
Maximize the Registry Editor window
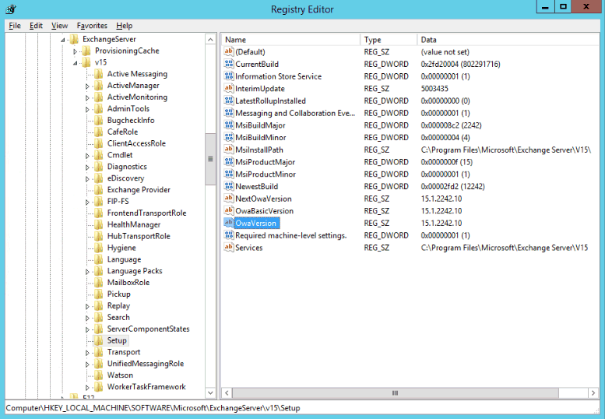tap(563, 7)
